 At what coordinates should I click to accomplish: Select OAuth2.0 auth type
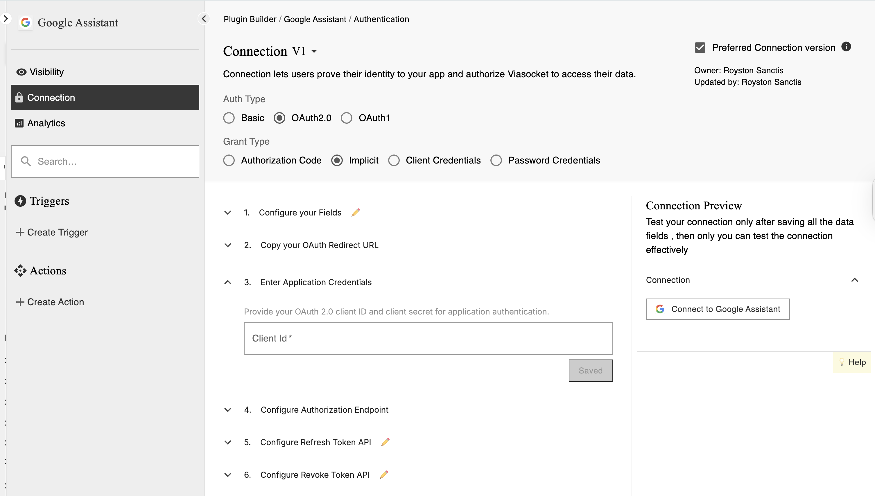tap(279, 118)
